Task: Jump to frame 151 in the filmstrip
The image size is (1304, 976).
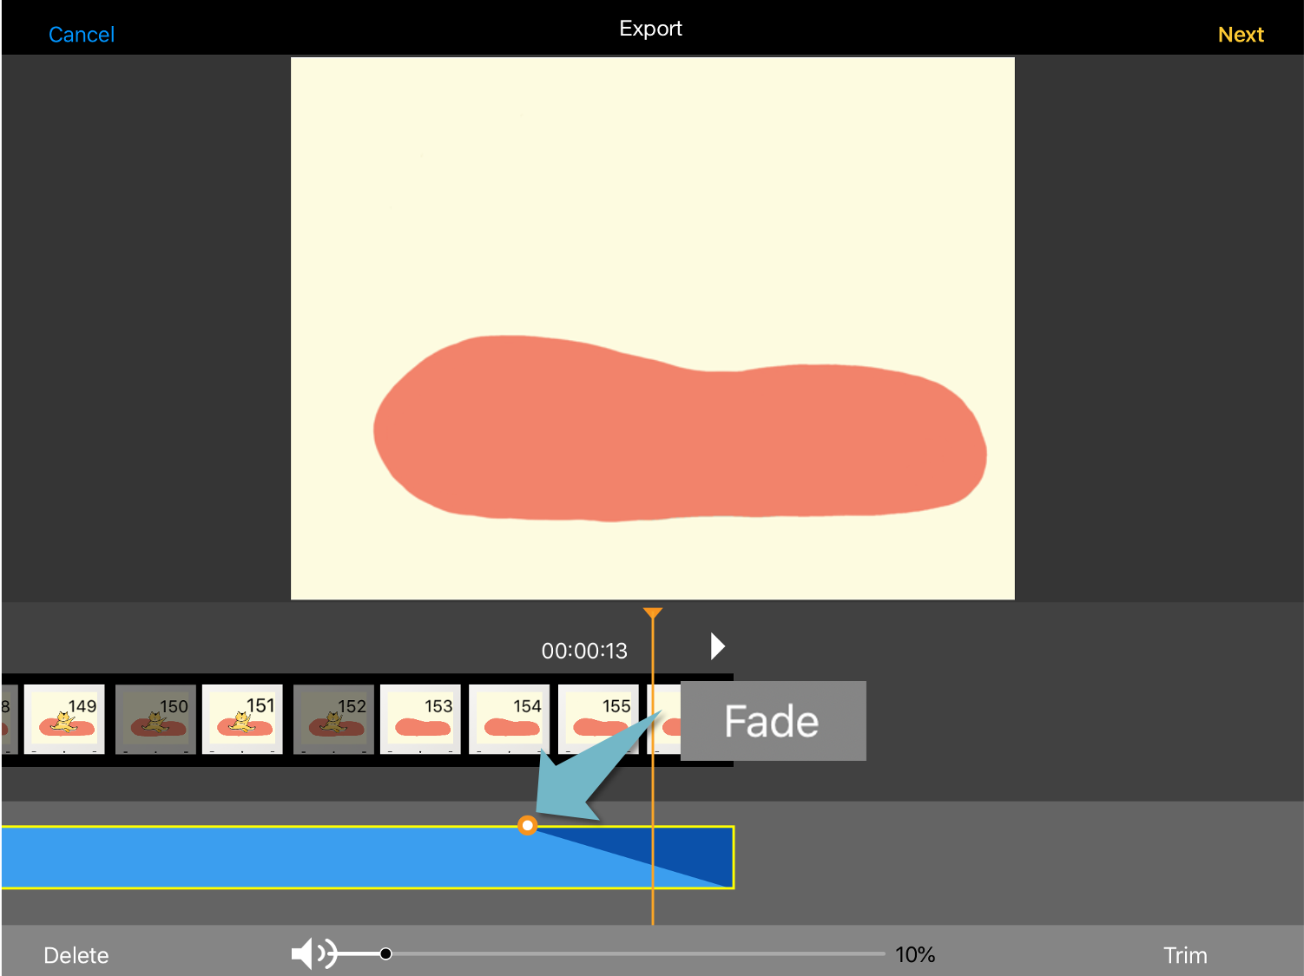Action: 243,719
